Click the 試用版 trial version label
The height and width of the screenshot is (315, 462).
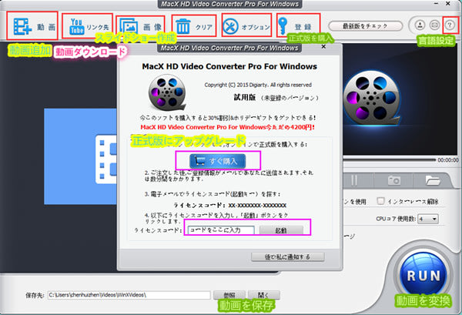(245, 97)
